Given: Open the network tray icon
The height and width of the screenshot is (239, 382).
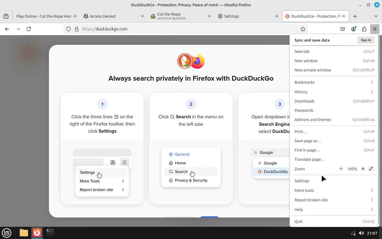Looking at the screenshot, I should (353, 233).
